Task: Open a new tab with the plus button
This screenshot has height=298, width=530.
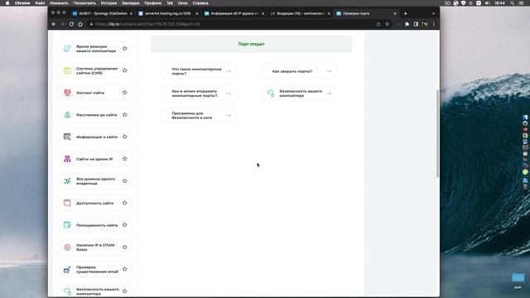Action: pyautogui.click(x=405, y=13)
